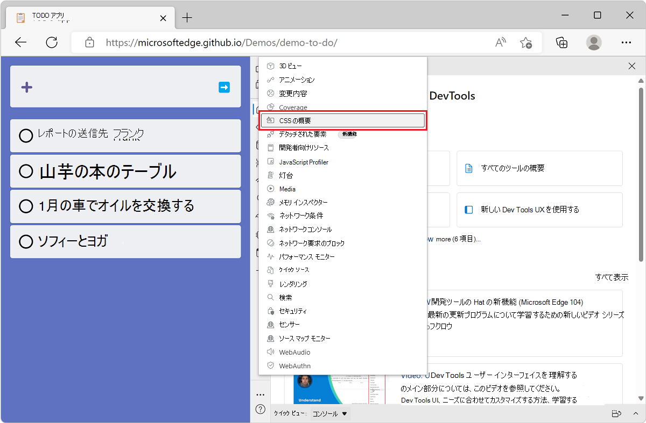The image size is (646, 423).
Task: Open Collections in the Edge toolbar
Action: click(561, 42)
